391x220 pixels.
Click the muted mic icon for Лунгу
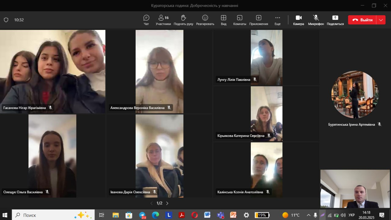[254, 80]
